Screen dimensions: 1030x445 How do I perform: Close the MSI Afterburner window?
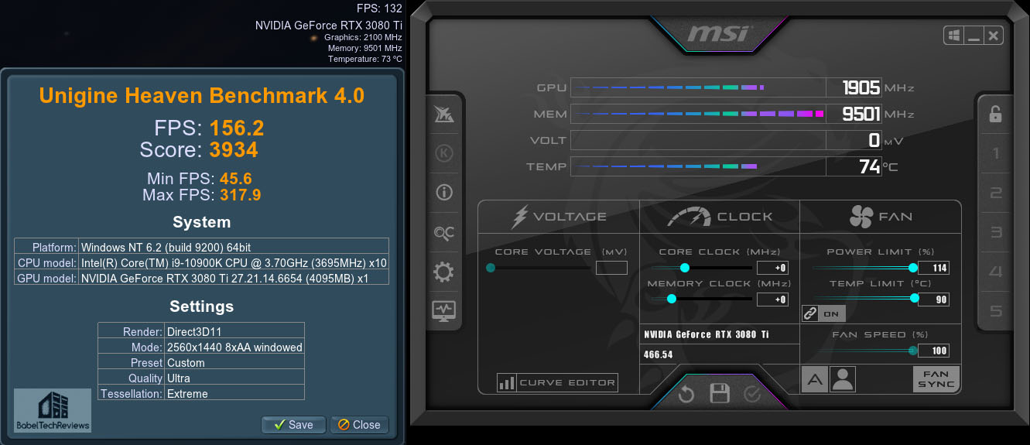pyautogui.click(x=994, y=36)
